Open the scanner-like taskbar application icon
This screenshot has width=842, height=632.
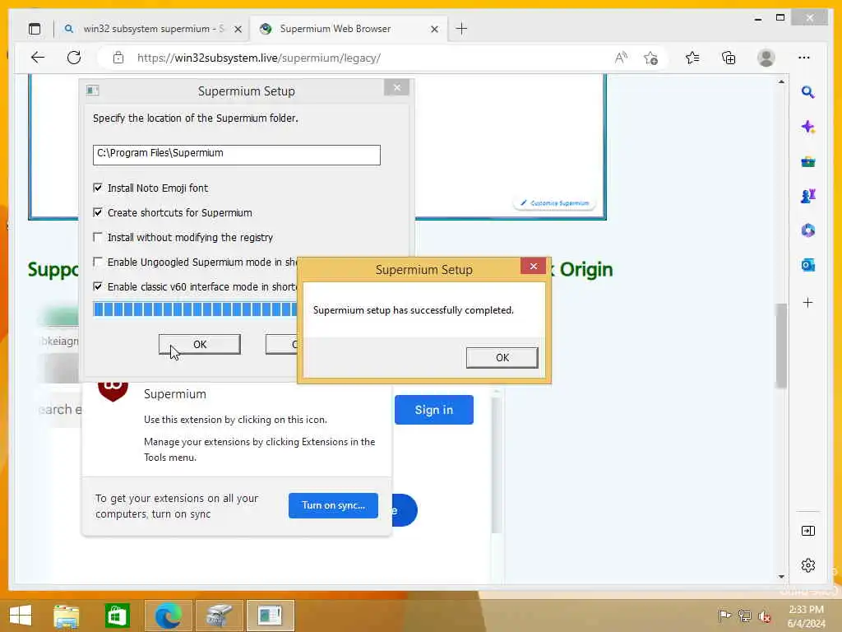(219, 616)
